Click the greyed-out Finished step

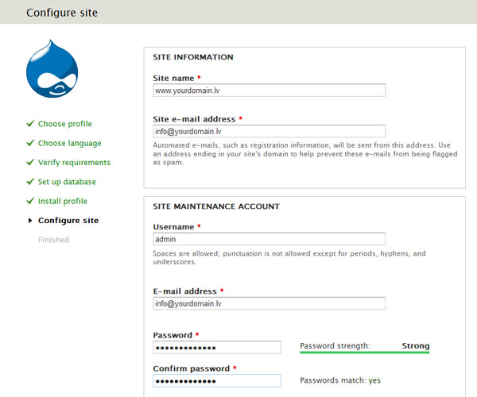[53, 240]
